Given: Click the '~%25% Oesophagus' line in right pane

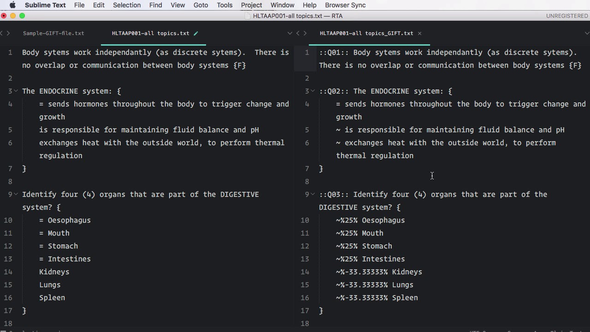Looking at the screenshot, I should coord(371,220).
